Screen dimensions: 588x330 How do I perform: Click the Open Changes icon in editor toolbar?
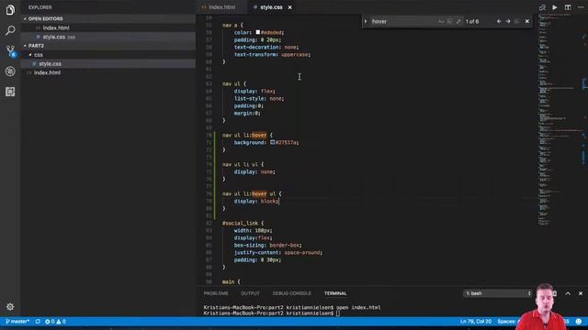pyautogui.click(x=542, y=7)
